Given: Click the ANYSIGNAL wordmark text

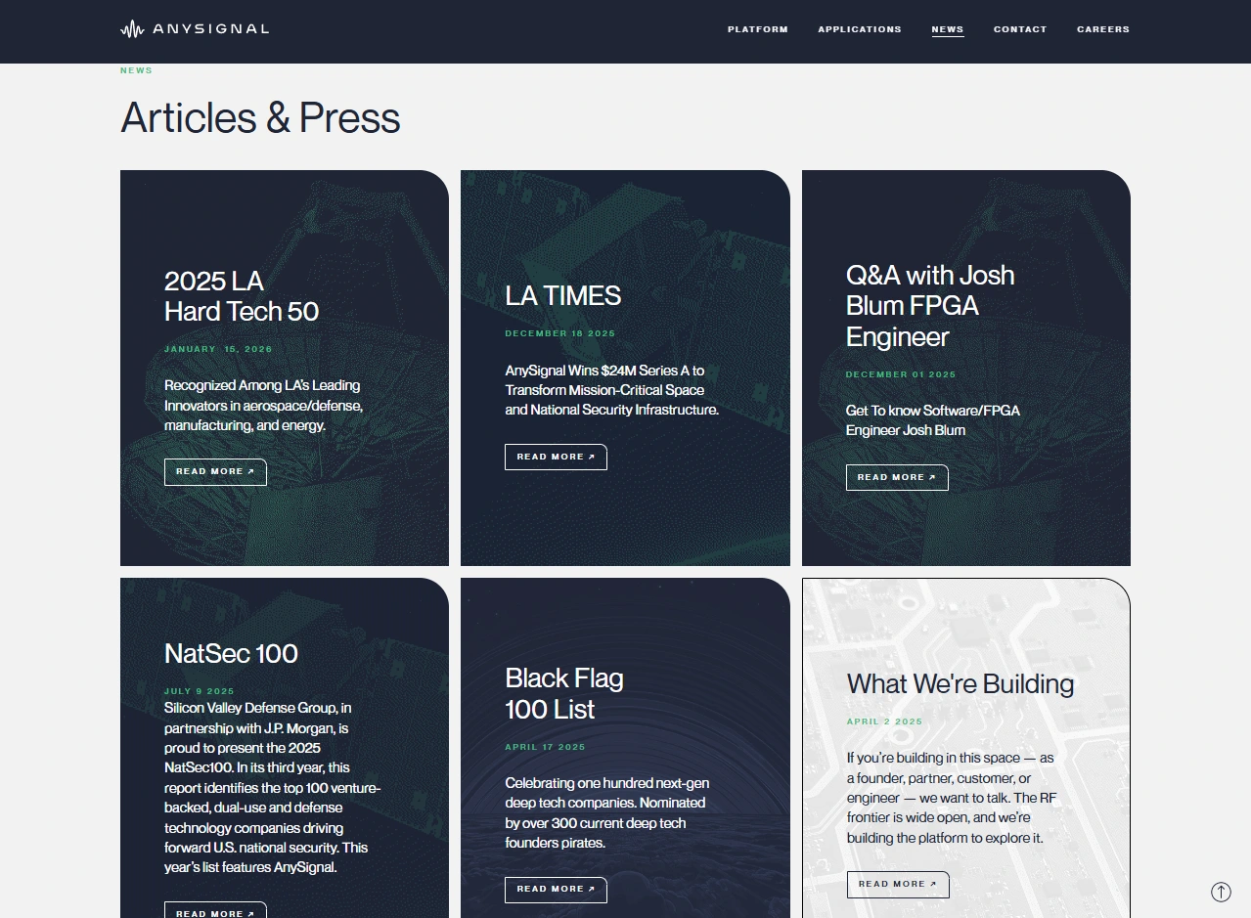Looking at the screenshot, I should 210,29.
